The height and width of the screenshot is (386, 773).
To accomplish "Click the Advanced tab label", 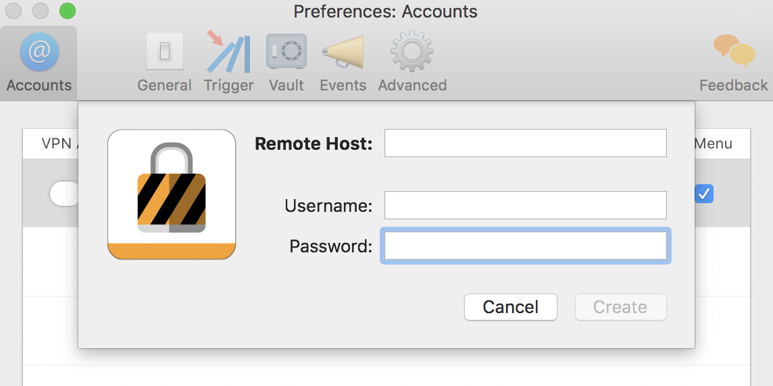I will coord(412,85).
